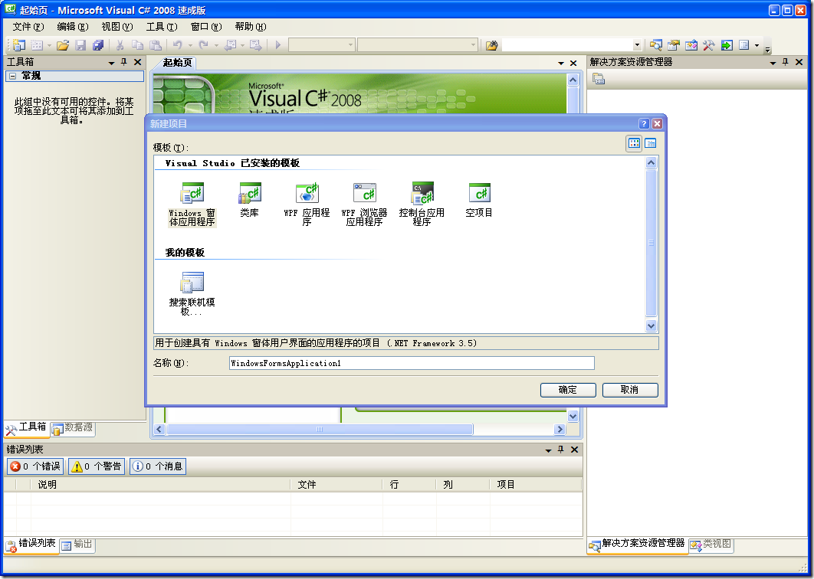Click the Redo arrow toolbar icon
Screen dimensions: 814x579
pos(204,46)
